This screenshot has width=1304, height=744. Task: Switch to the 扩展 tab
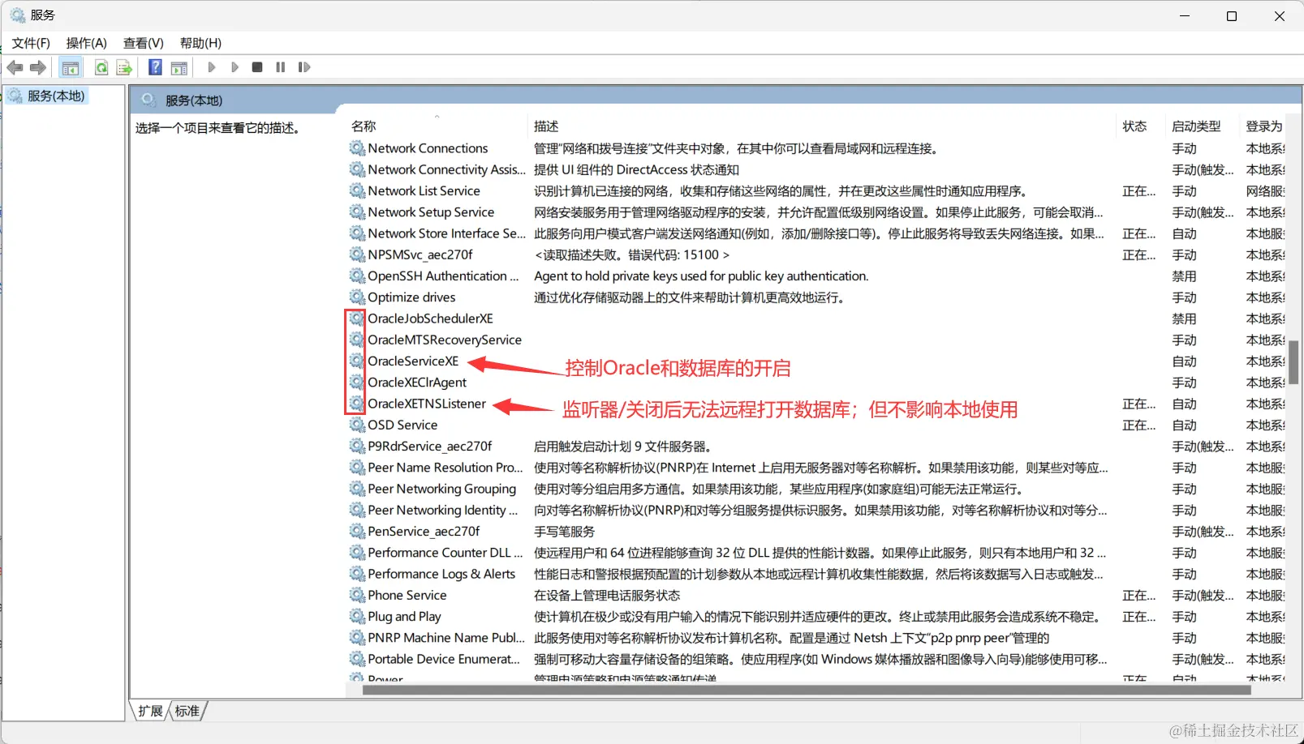tap(150, 711)
